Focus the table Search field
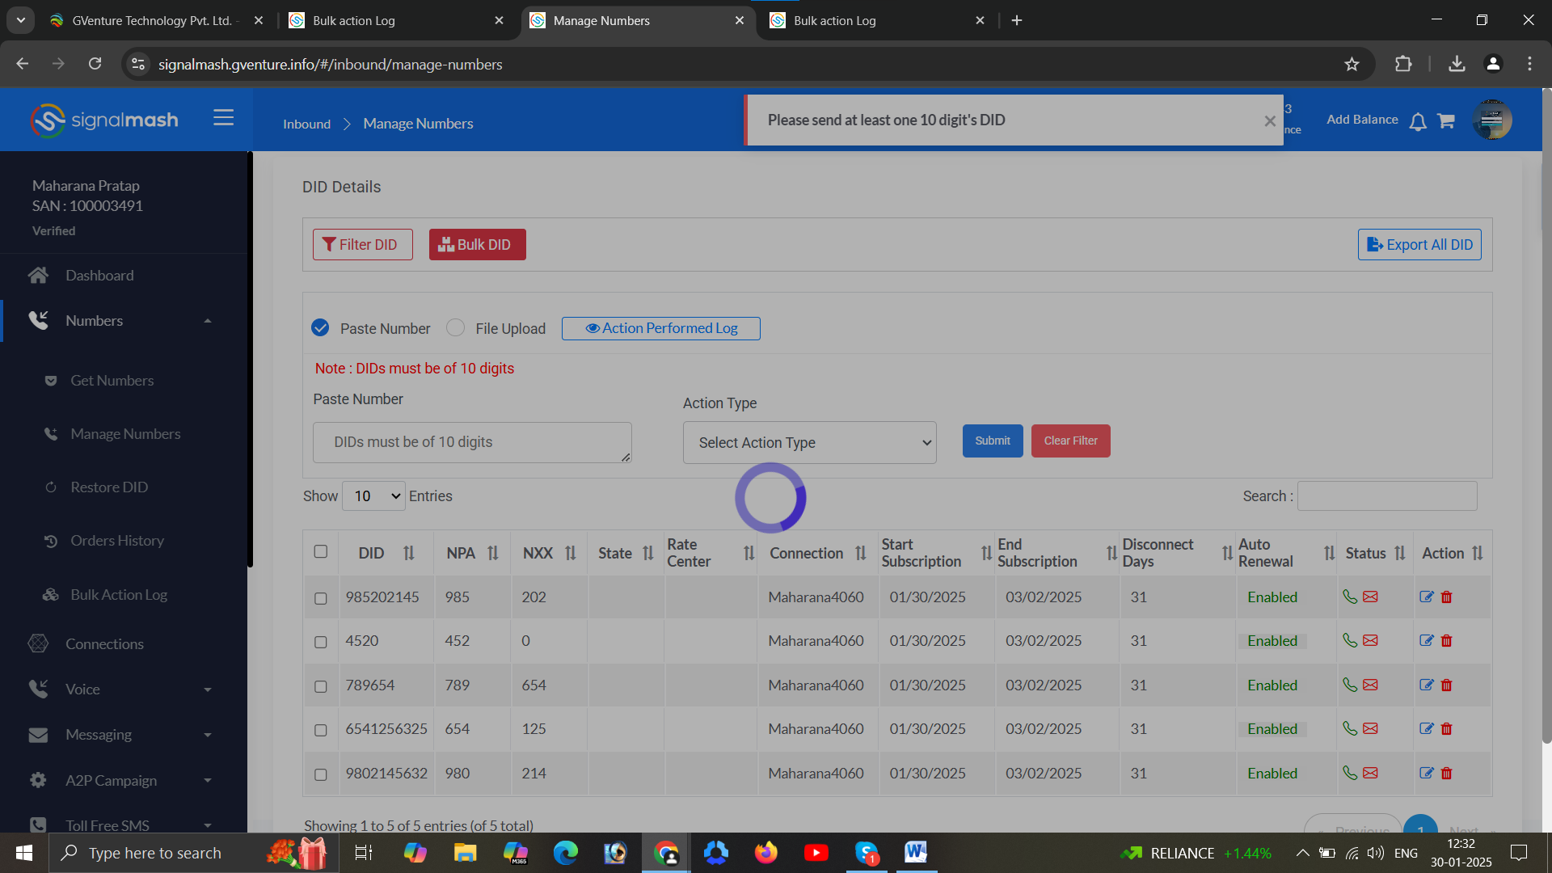The width and height of the screenshot is (1552, 873). tap(1387, 496)
